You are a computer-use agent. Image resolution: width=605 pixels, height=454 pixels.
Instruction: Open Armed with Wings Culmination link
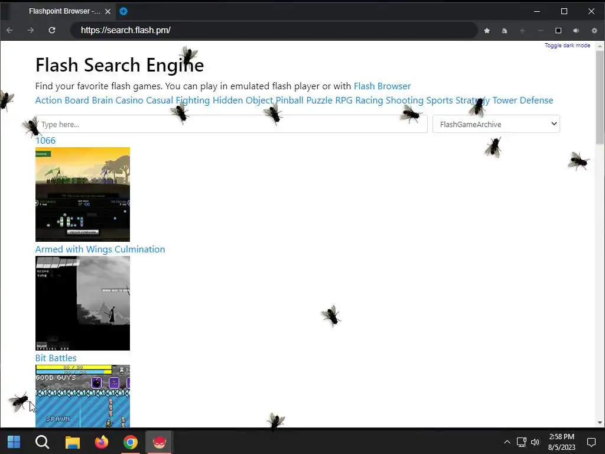pyautogui.click(x=100, y=249)
